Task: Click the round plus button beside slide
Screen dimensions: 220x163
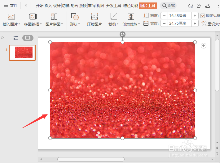Action: point(204,46)
